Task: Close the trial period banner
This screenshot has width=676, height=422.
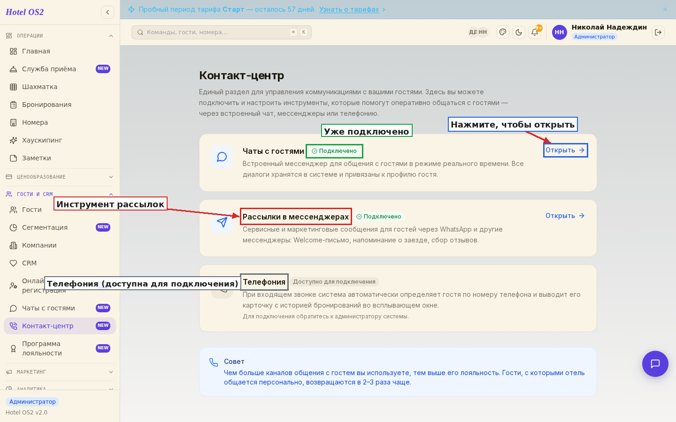Action: 665,9
